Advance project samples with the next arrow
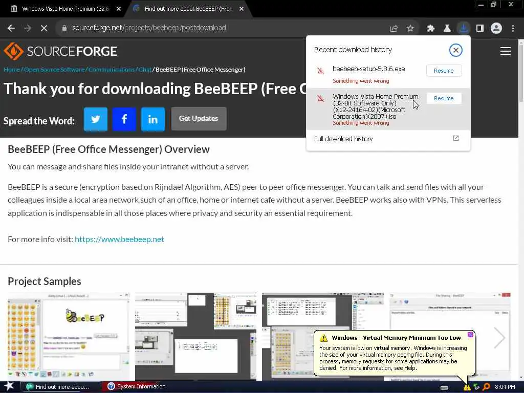Viewport: 524px width, 393px height. click(499, 338)
